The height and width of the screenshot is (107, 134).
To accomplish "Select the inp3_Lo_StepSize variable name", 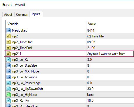I will (24, 65).
